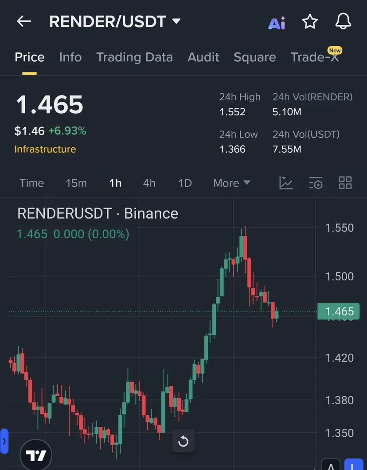Select the 1h chart interval
This screenshot has width=367, height=470.
[x=115, y=183]
